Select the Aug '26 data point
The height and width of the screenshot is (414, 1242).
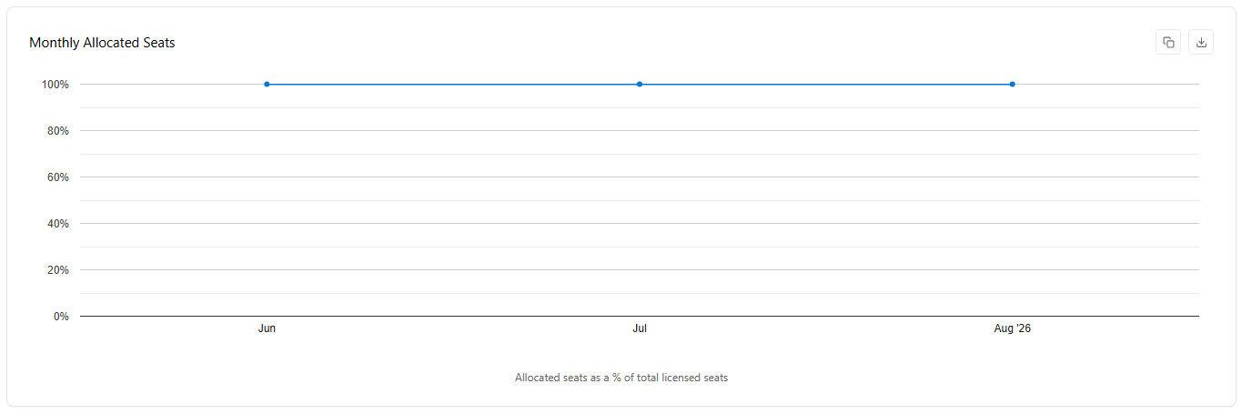tap(1012, 84)
